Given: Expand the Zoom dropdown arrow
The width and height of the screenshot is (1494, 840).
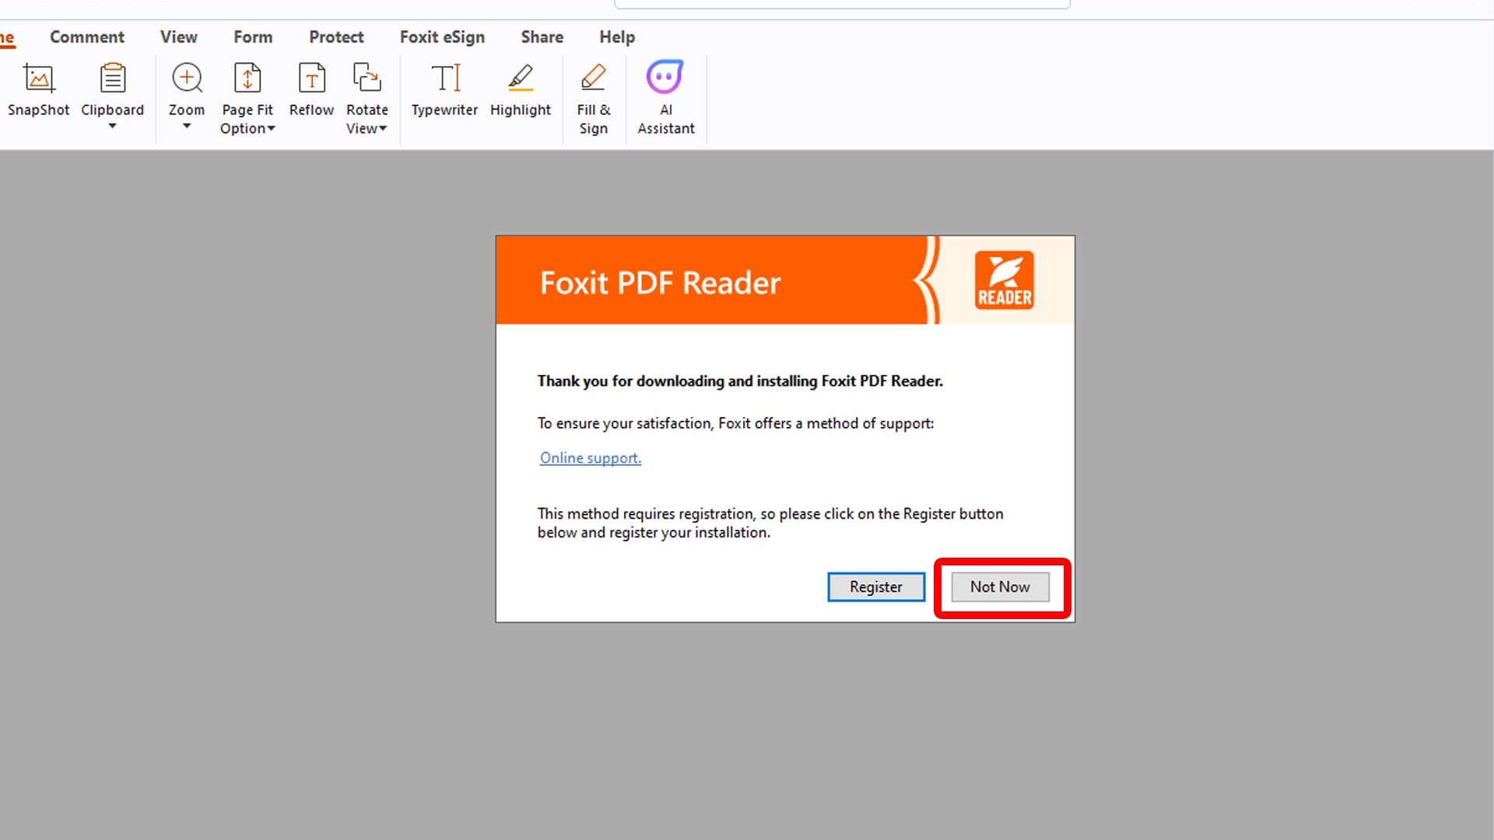Looking at the screenshot, I should 187,126.
